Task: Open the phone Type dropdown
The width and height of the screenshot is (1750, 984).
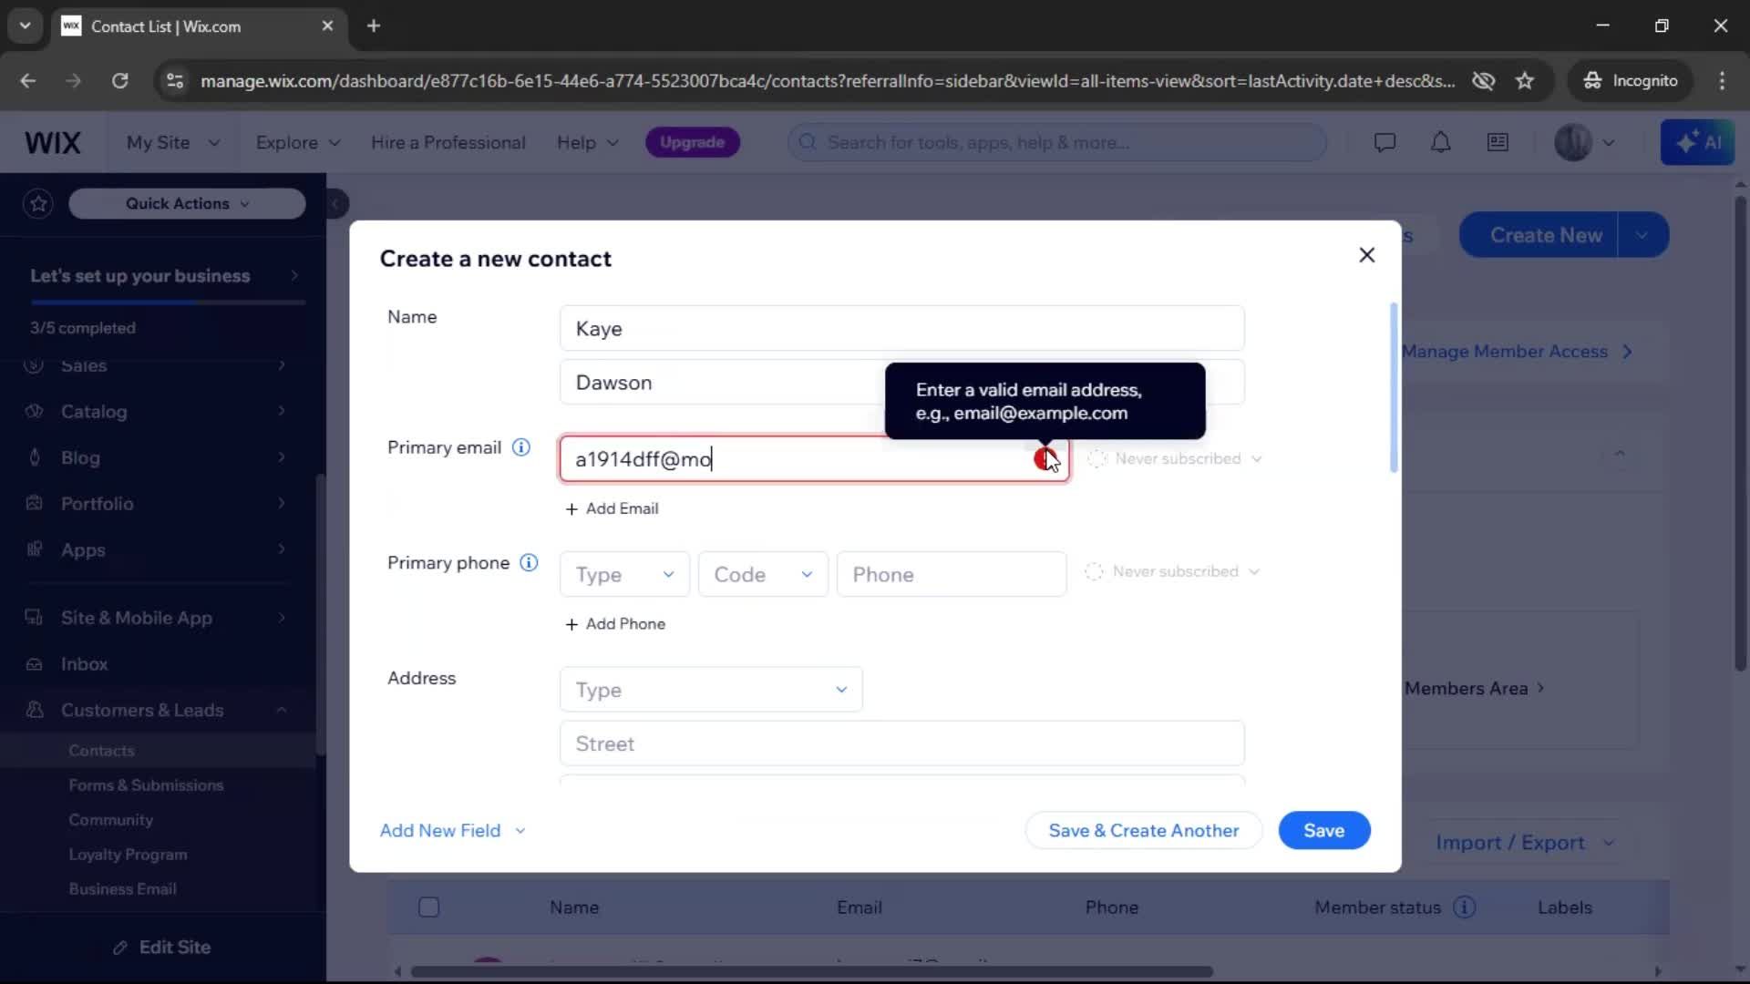Action: pyautogui.click(x=624, y=575)
